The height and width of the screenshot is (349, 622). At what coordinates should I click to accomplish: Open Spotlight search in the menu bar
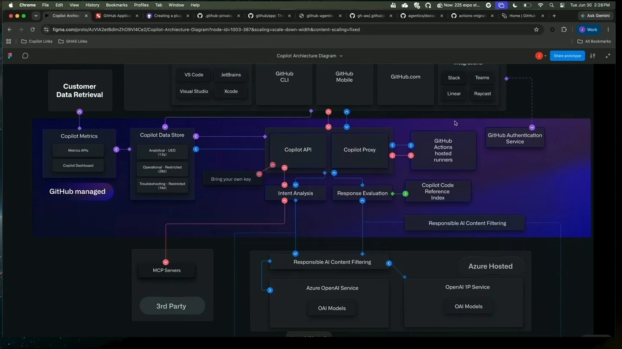(x=552, y=5)
